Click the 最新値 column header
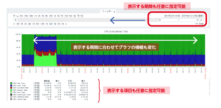221x108 pixels. pyautogui.click(x=47, y=81)
